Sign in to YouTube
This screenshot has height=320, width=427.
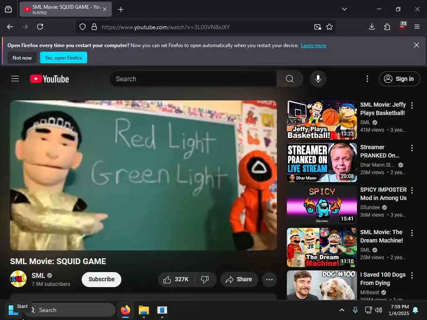tap(399, 79)
